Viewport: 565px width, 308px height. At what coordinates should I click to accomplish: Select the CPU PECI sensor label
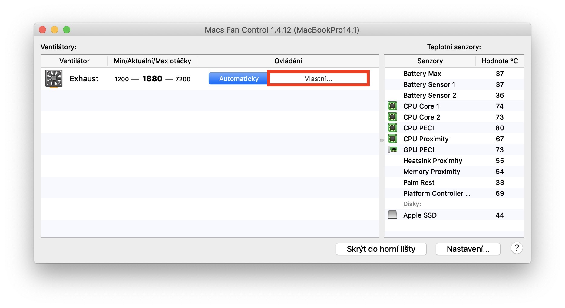pyautogui.click(x=419, y=128)
